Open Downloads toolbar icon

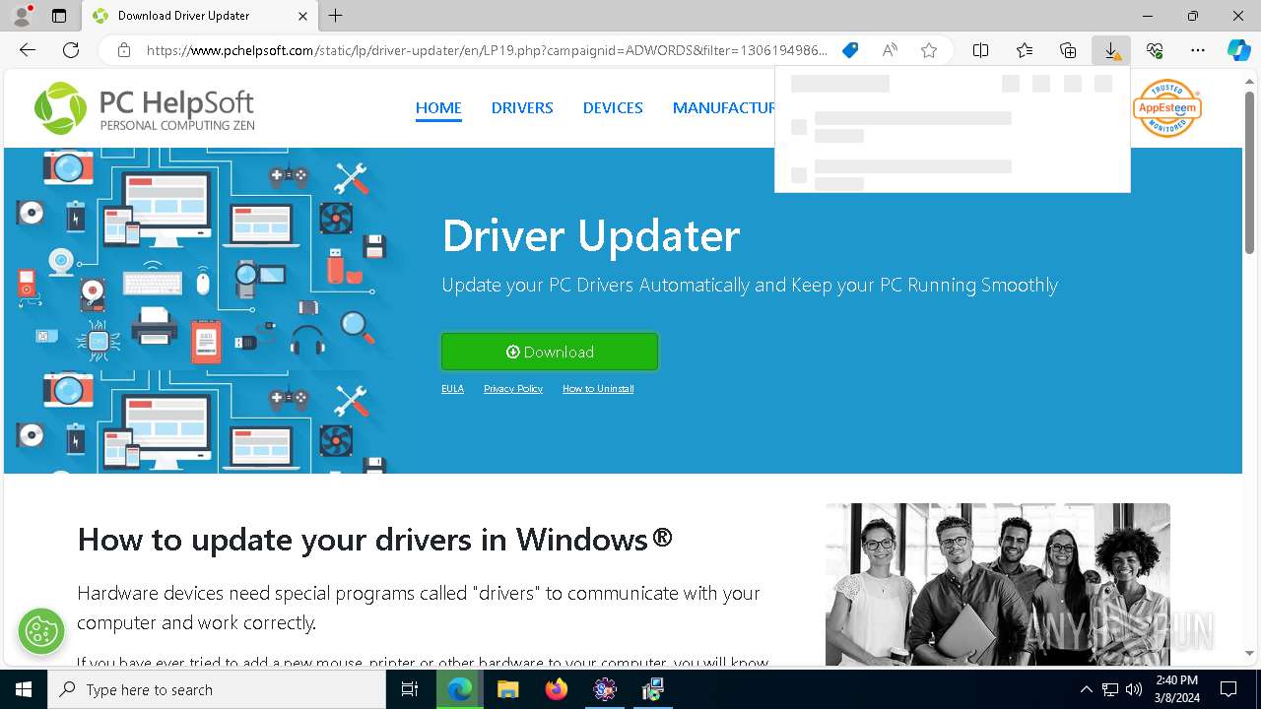tap(1111, 50)
